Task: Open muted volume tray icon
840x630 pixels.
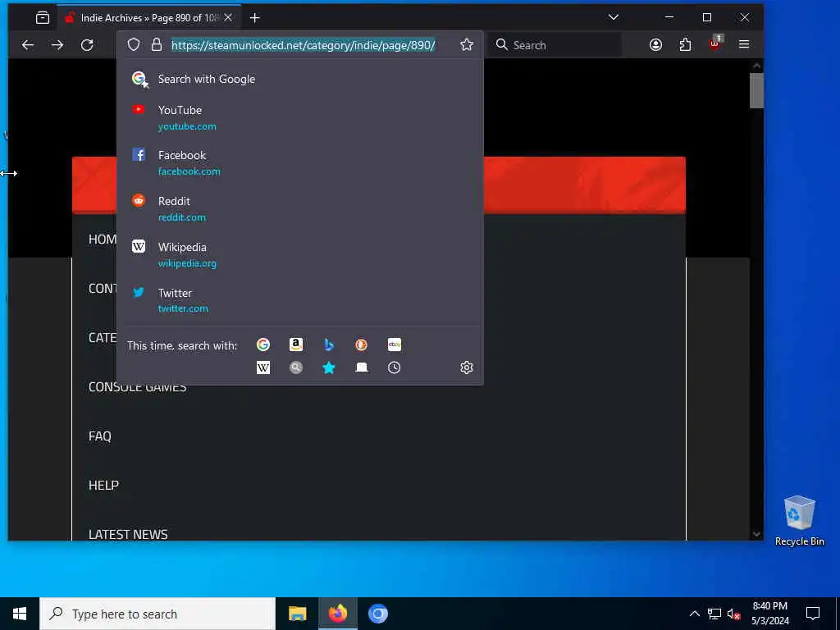Action: point(733,614)
